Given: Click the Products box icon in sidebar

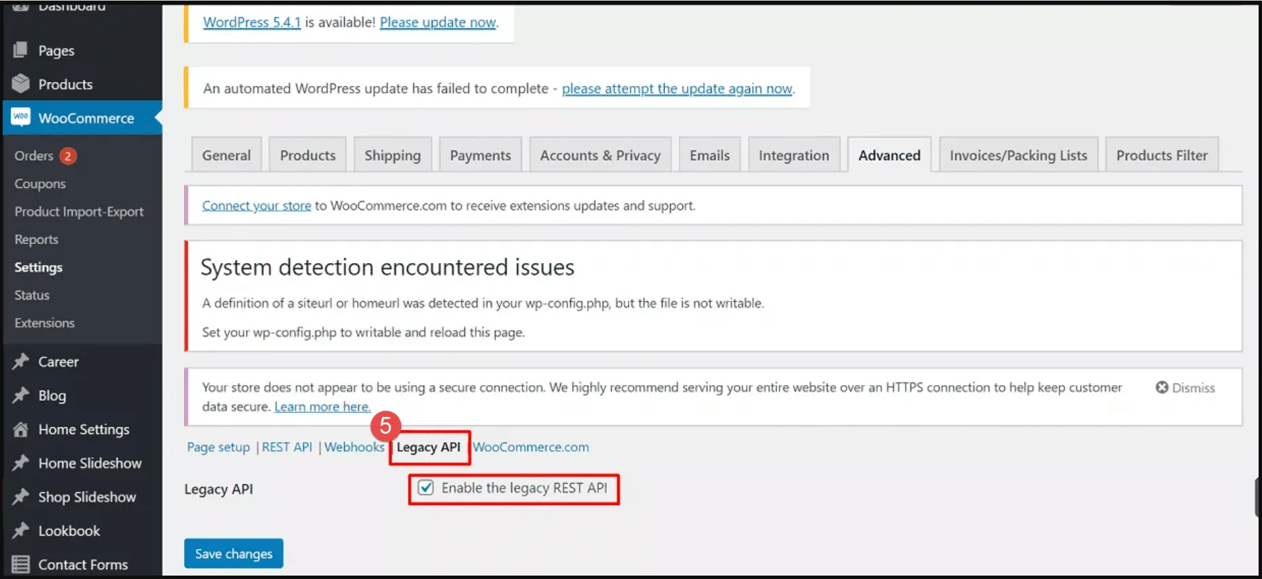Looking at the screenshot, I should click(20, 83).
